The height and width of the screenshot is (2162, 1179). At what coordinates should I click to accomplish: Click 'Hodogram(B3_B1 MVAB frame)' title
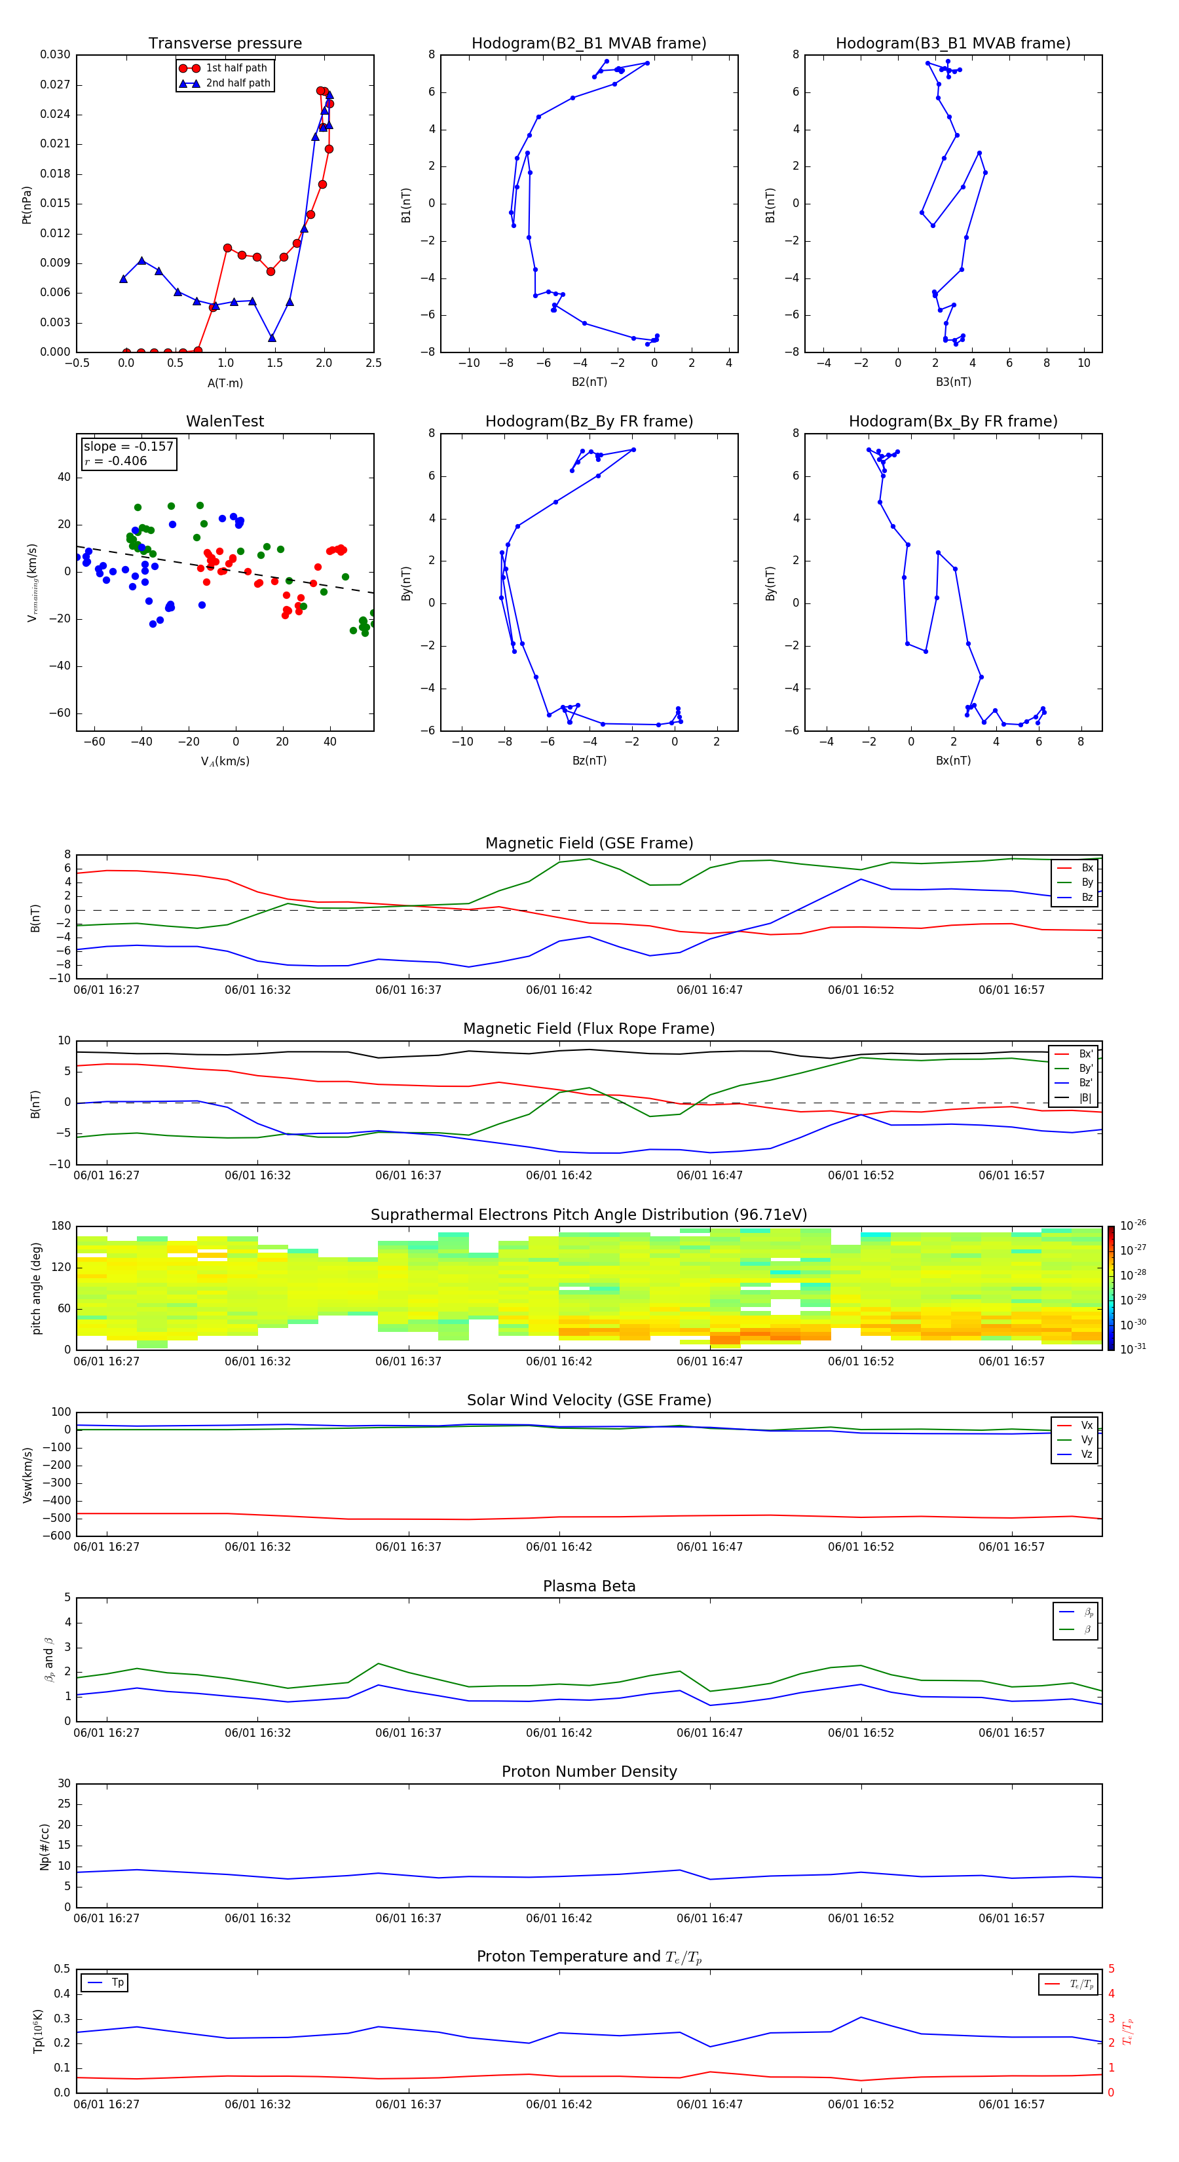click(x=953, y=44)
